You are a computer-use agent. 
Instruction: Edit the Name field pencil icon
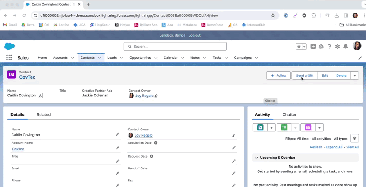(117, 134)
